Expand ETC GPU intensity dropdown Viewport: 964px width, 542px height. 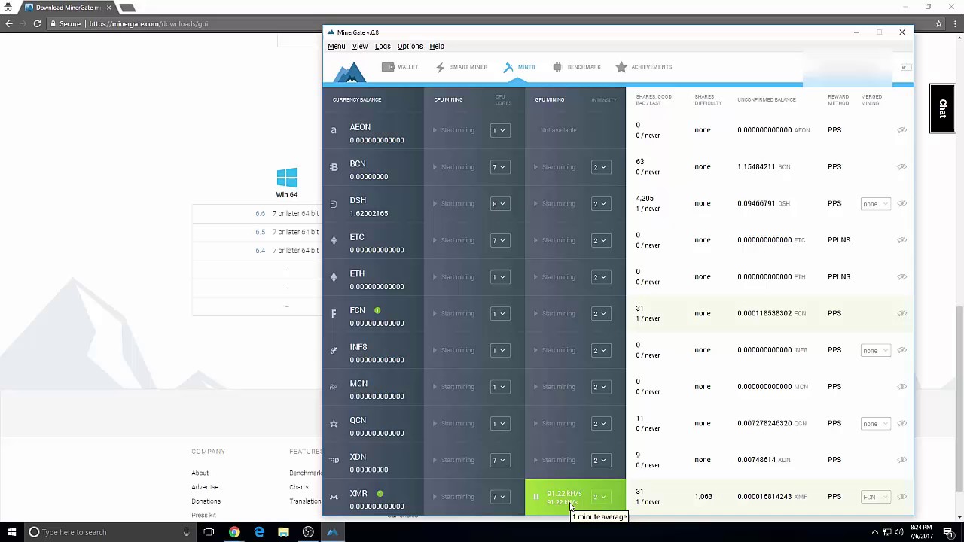pos(600,240)
